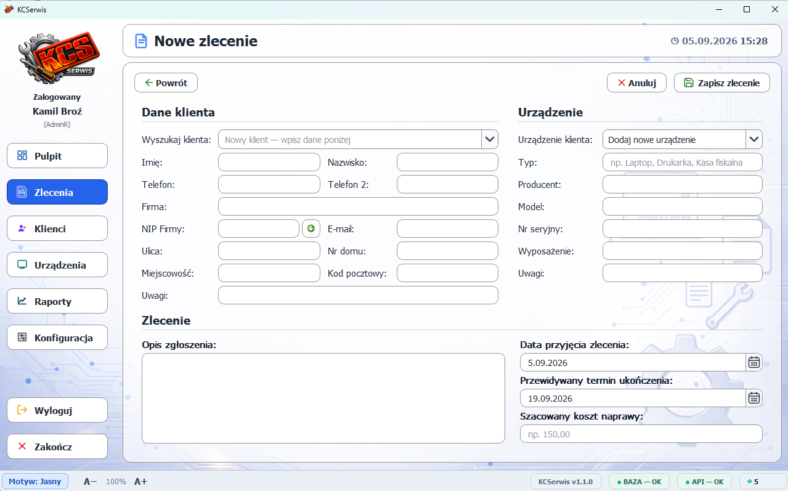This screenshot has height=491, width=788.
Task: Exit the app with Zakończ button
Action: click(x=57, y=447)
